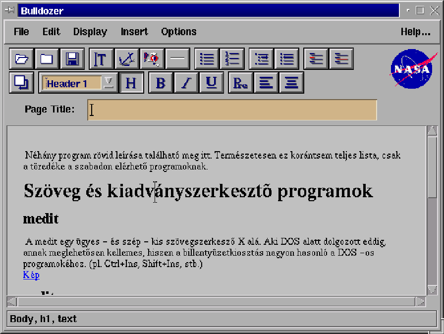The height and width of the screenshot is (334, 444).
Task: Toggle bold formatting
Action: pos(161,83)
